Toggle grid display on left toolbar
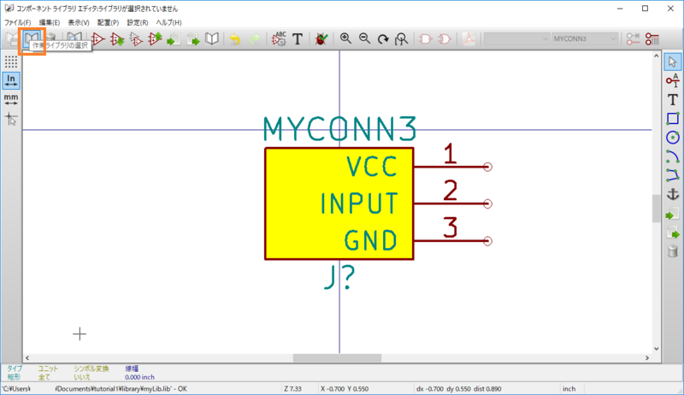 click(11, 62)
